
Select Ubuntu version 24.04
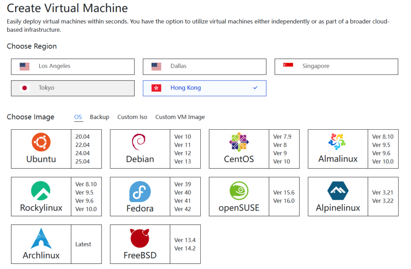point(83,153)
